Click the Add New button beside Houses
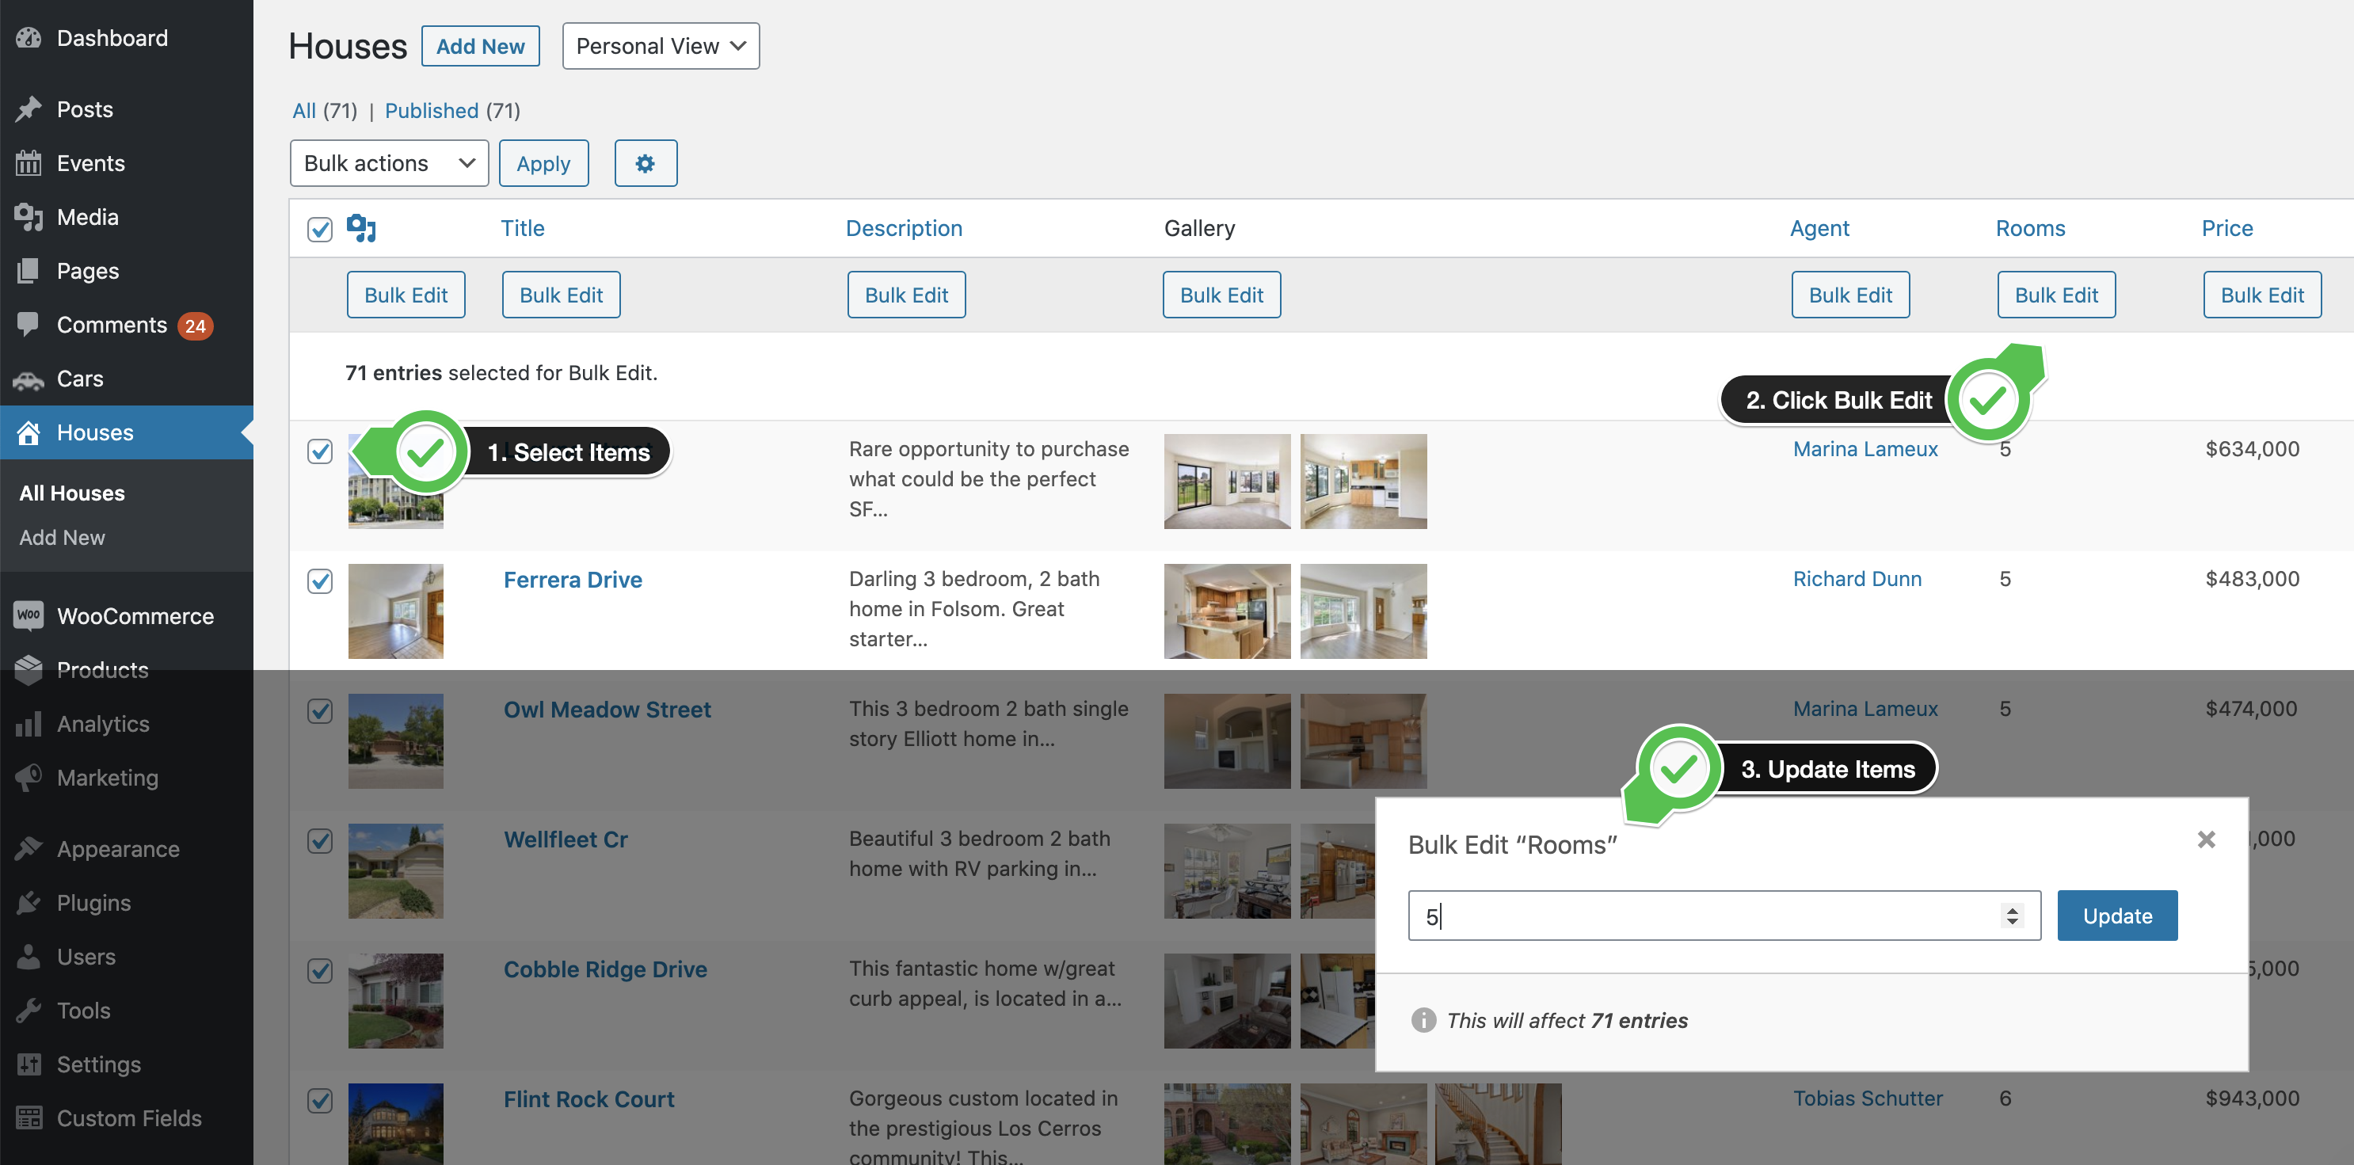Viewport: 2354px width, 1165px height. pos(481,46)
